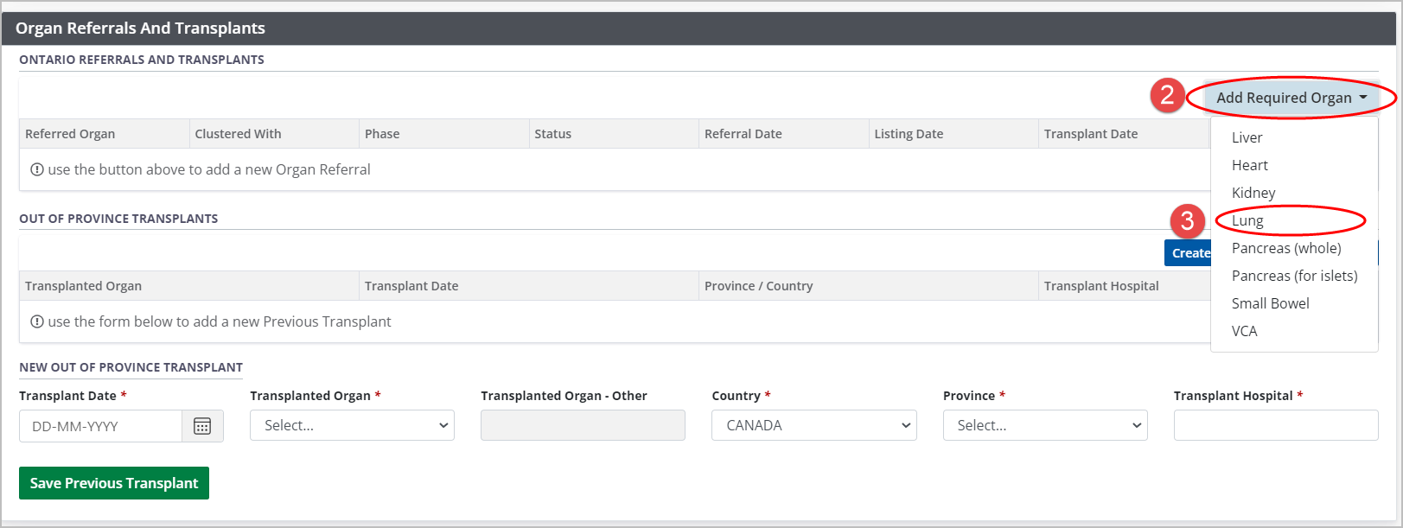Screen dimensions: 1403x528
Task: Pick Pancreas (for islets) from the menu
Action: pyautogui.click(x=1294, y=276)
